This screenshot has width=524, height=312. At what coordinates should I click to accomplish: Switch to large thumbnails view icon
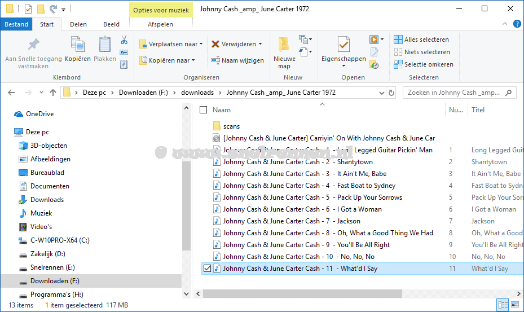coord(515,305)
